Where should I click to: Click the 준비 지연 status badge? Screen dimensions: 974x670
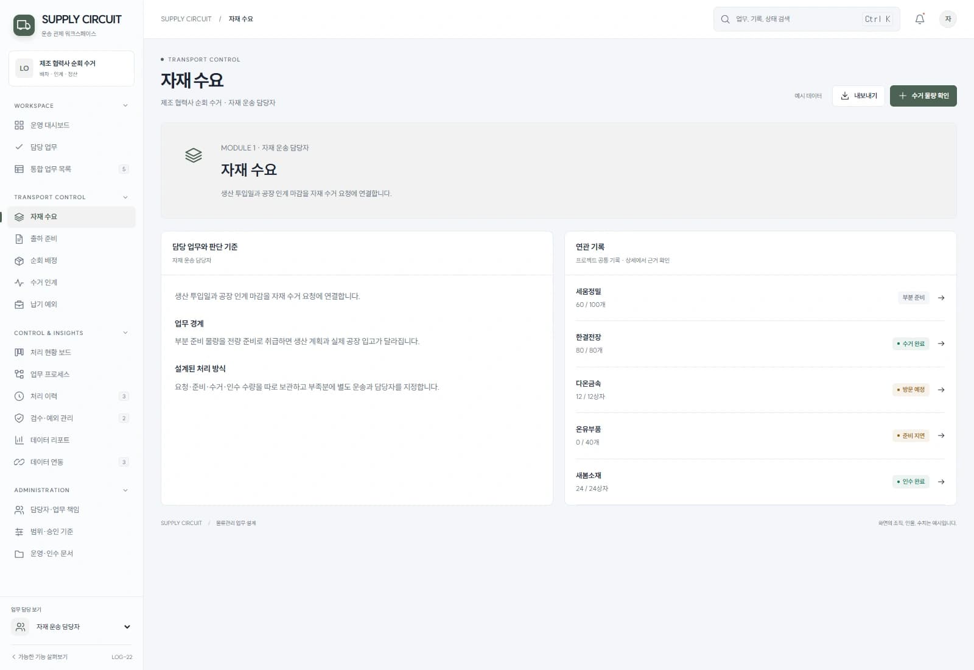click(911, 435)
